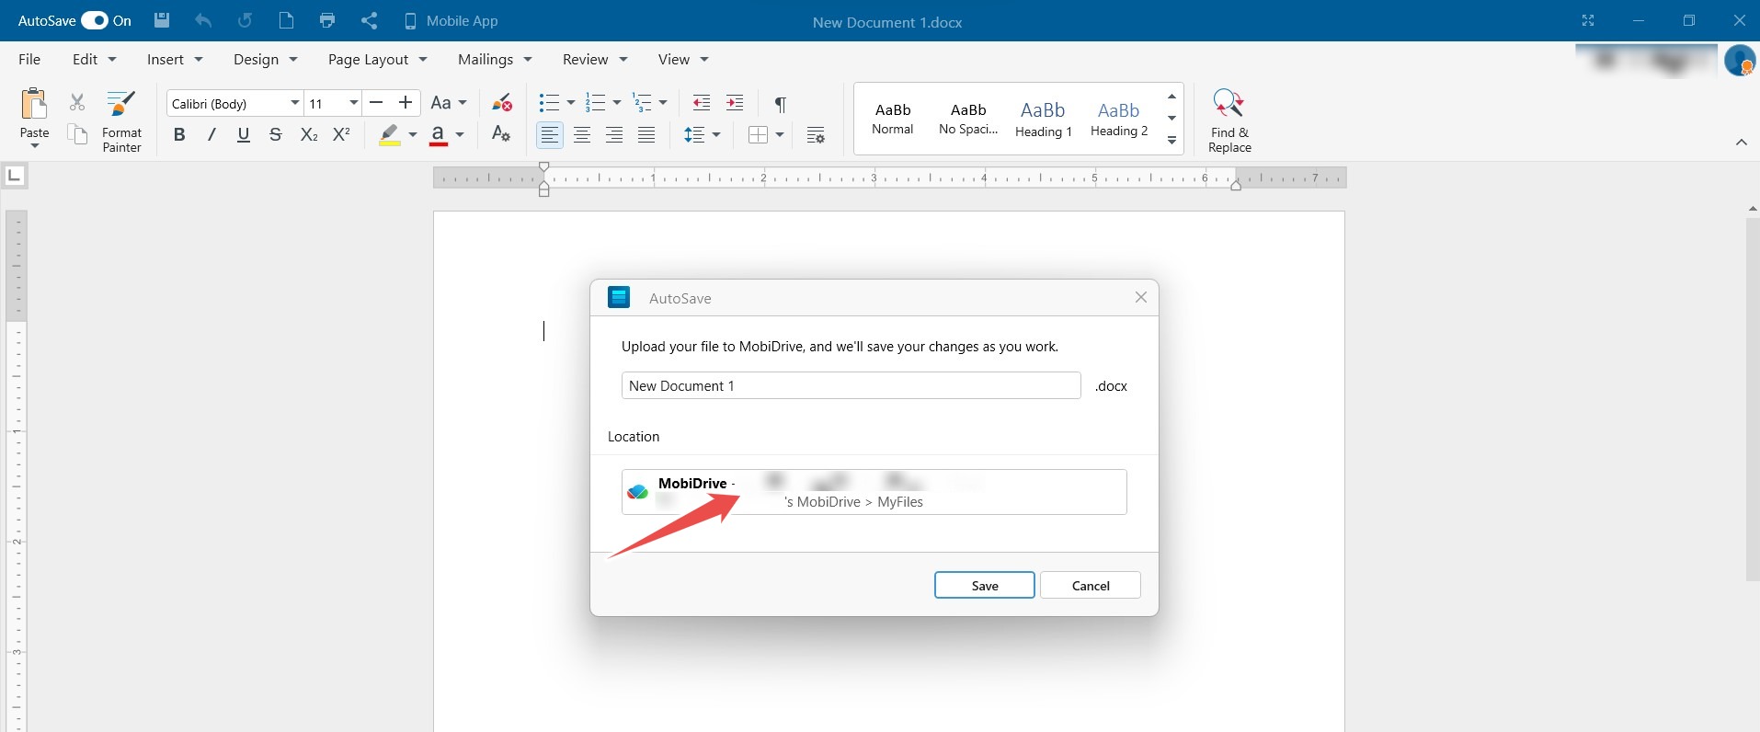1760x732 pixels.
Task: Toggle the paragraph marks pilcrow icon
Action: point(780,103)
